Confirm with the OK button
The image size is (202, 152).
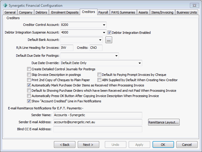click(x=163, y=145)
